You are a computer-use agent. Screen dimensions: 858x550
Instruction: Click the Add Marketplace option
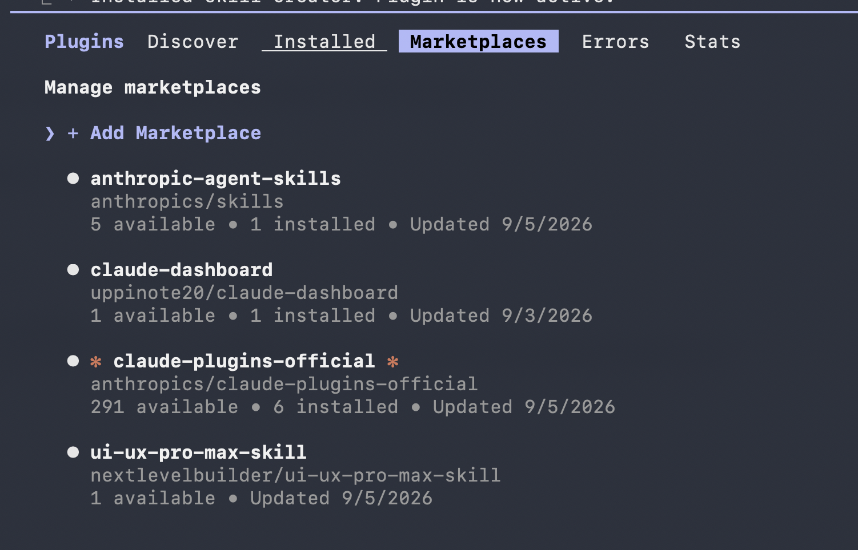click(x=175, y=133)
